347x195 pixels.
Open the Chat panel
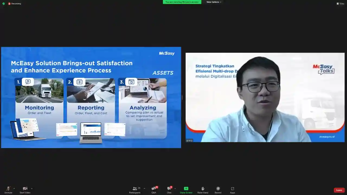point(169,190)
